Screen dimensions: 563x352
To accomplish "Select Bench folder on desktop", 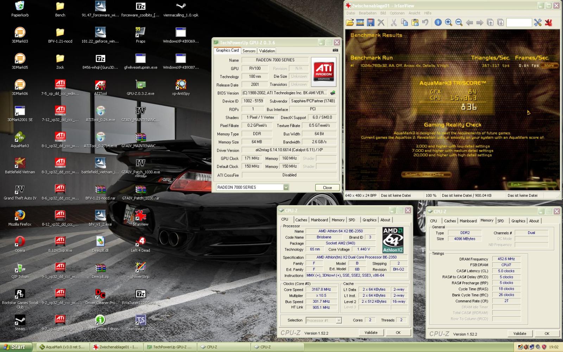I will point(60,10).
